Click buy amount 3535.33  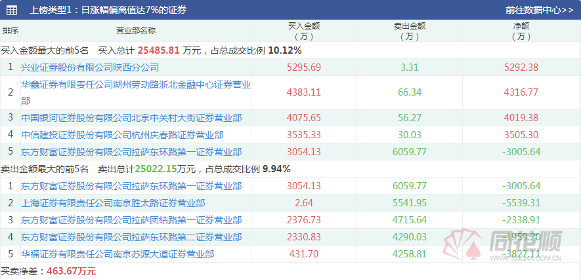pos(304,135)
